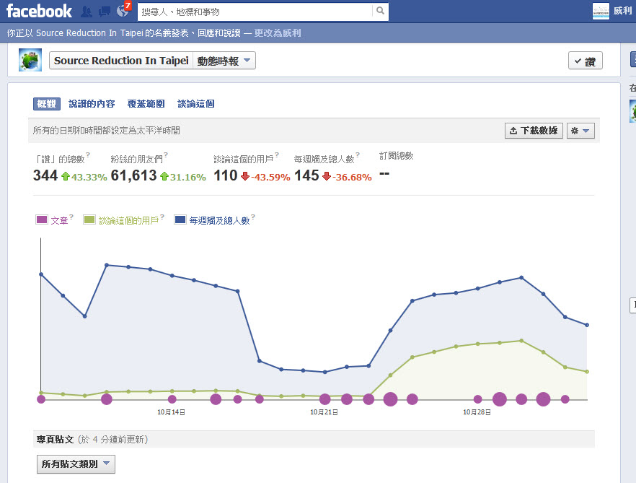This screenshot has height=483, width=636.
Task: Click the purple 文章 legend swatch
Action: (41, 220)
